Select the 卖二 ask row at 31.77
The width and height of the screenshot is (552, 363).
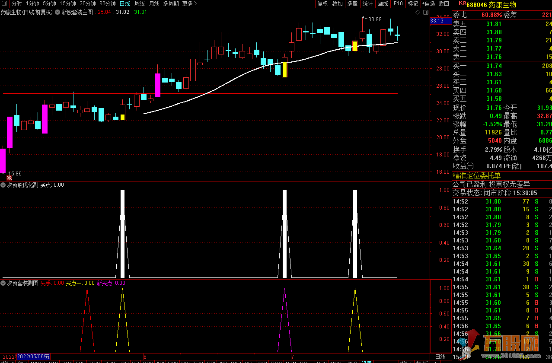(x=502, y=48)
